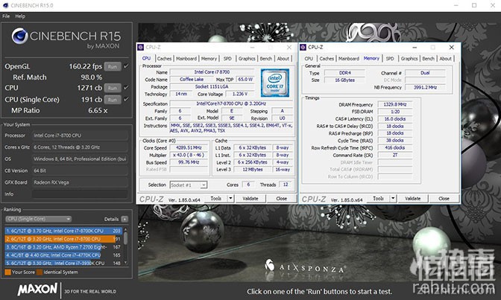Toggle the CPU (Single Core) checkbox
The height and width of the screenshot is (300, 501).
point(126,99)
